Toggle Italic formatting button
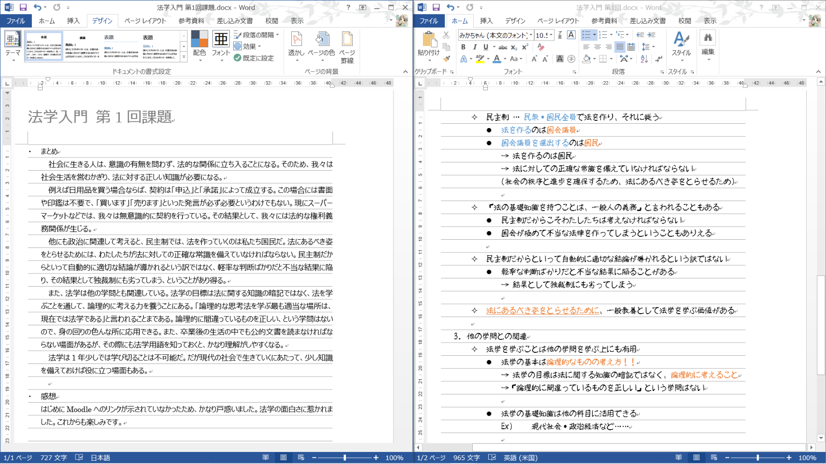Screen dimensions: 826x464 (475, 47)
